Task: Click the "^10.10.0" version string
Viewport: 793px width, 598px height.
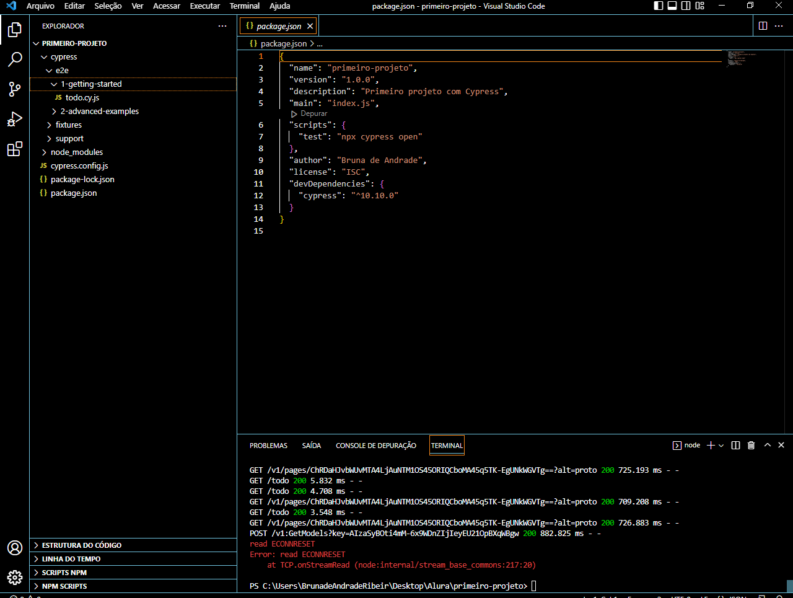Action: pyautogui.click(x=375, y=196)
